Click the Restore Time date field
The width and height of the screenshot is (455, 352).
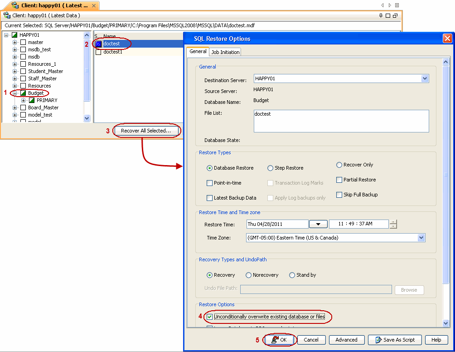(277, 224)
